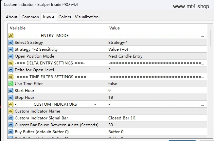Select the CUSTOM INDICATORS header row

[x=107, y=104]
